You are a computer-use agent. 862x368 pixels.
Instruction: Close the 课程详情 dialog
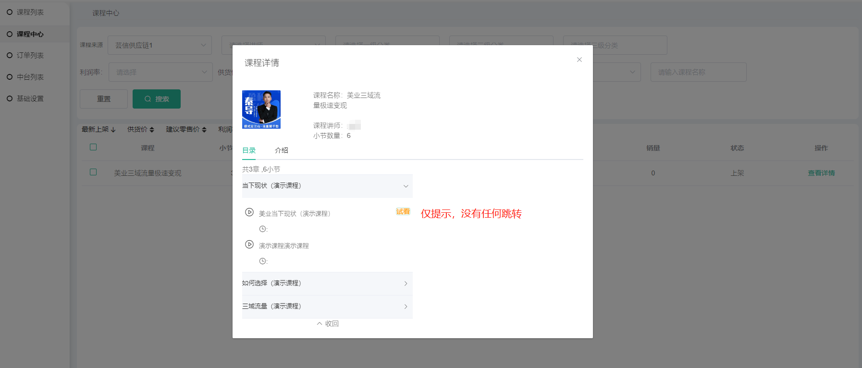(579, 60)
